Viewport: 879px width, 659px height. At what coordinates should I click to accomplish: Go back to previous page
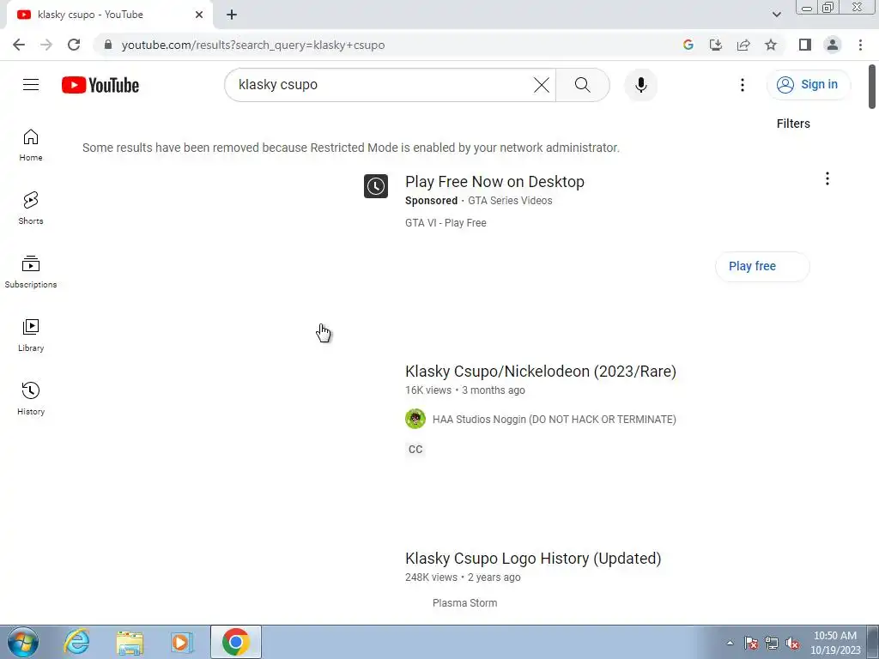point(19,45)
